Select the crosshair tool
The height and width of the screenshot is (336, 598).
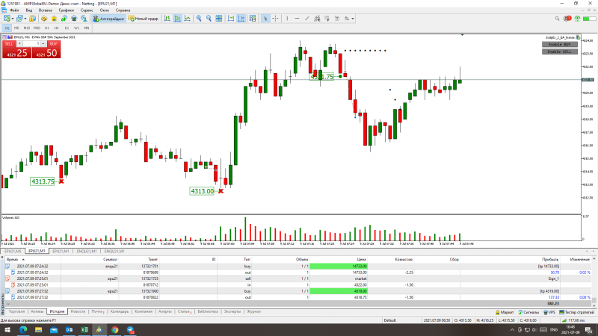point(275,18)
